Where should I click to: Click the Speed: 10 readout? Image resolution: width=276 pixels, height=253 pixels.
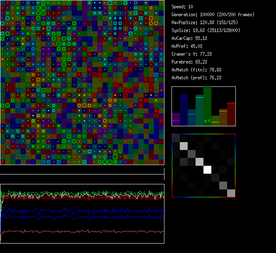[182, 7]
